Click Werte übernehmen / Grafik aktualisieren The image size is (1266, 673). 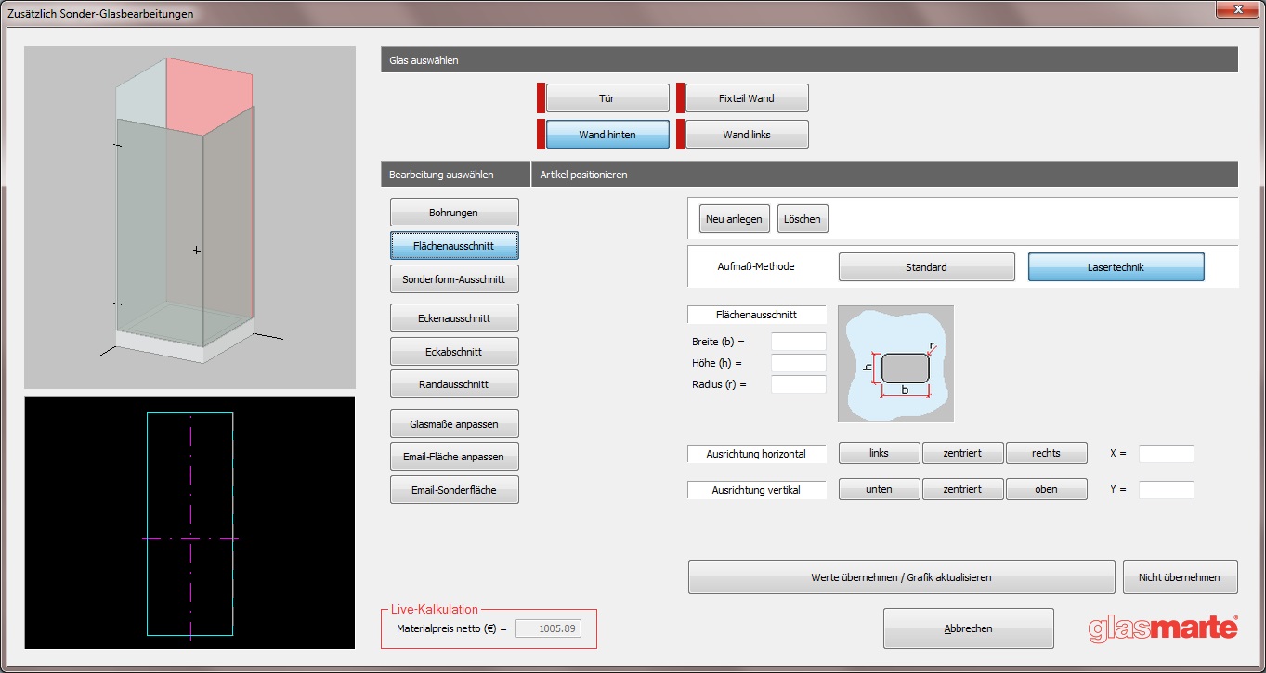[901, 577]
